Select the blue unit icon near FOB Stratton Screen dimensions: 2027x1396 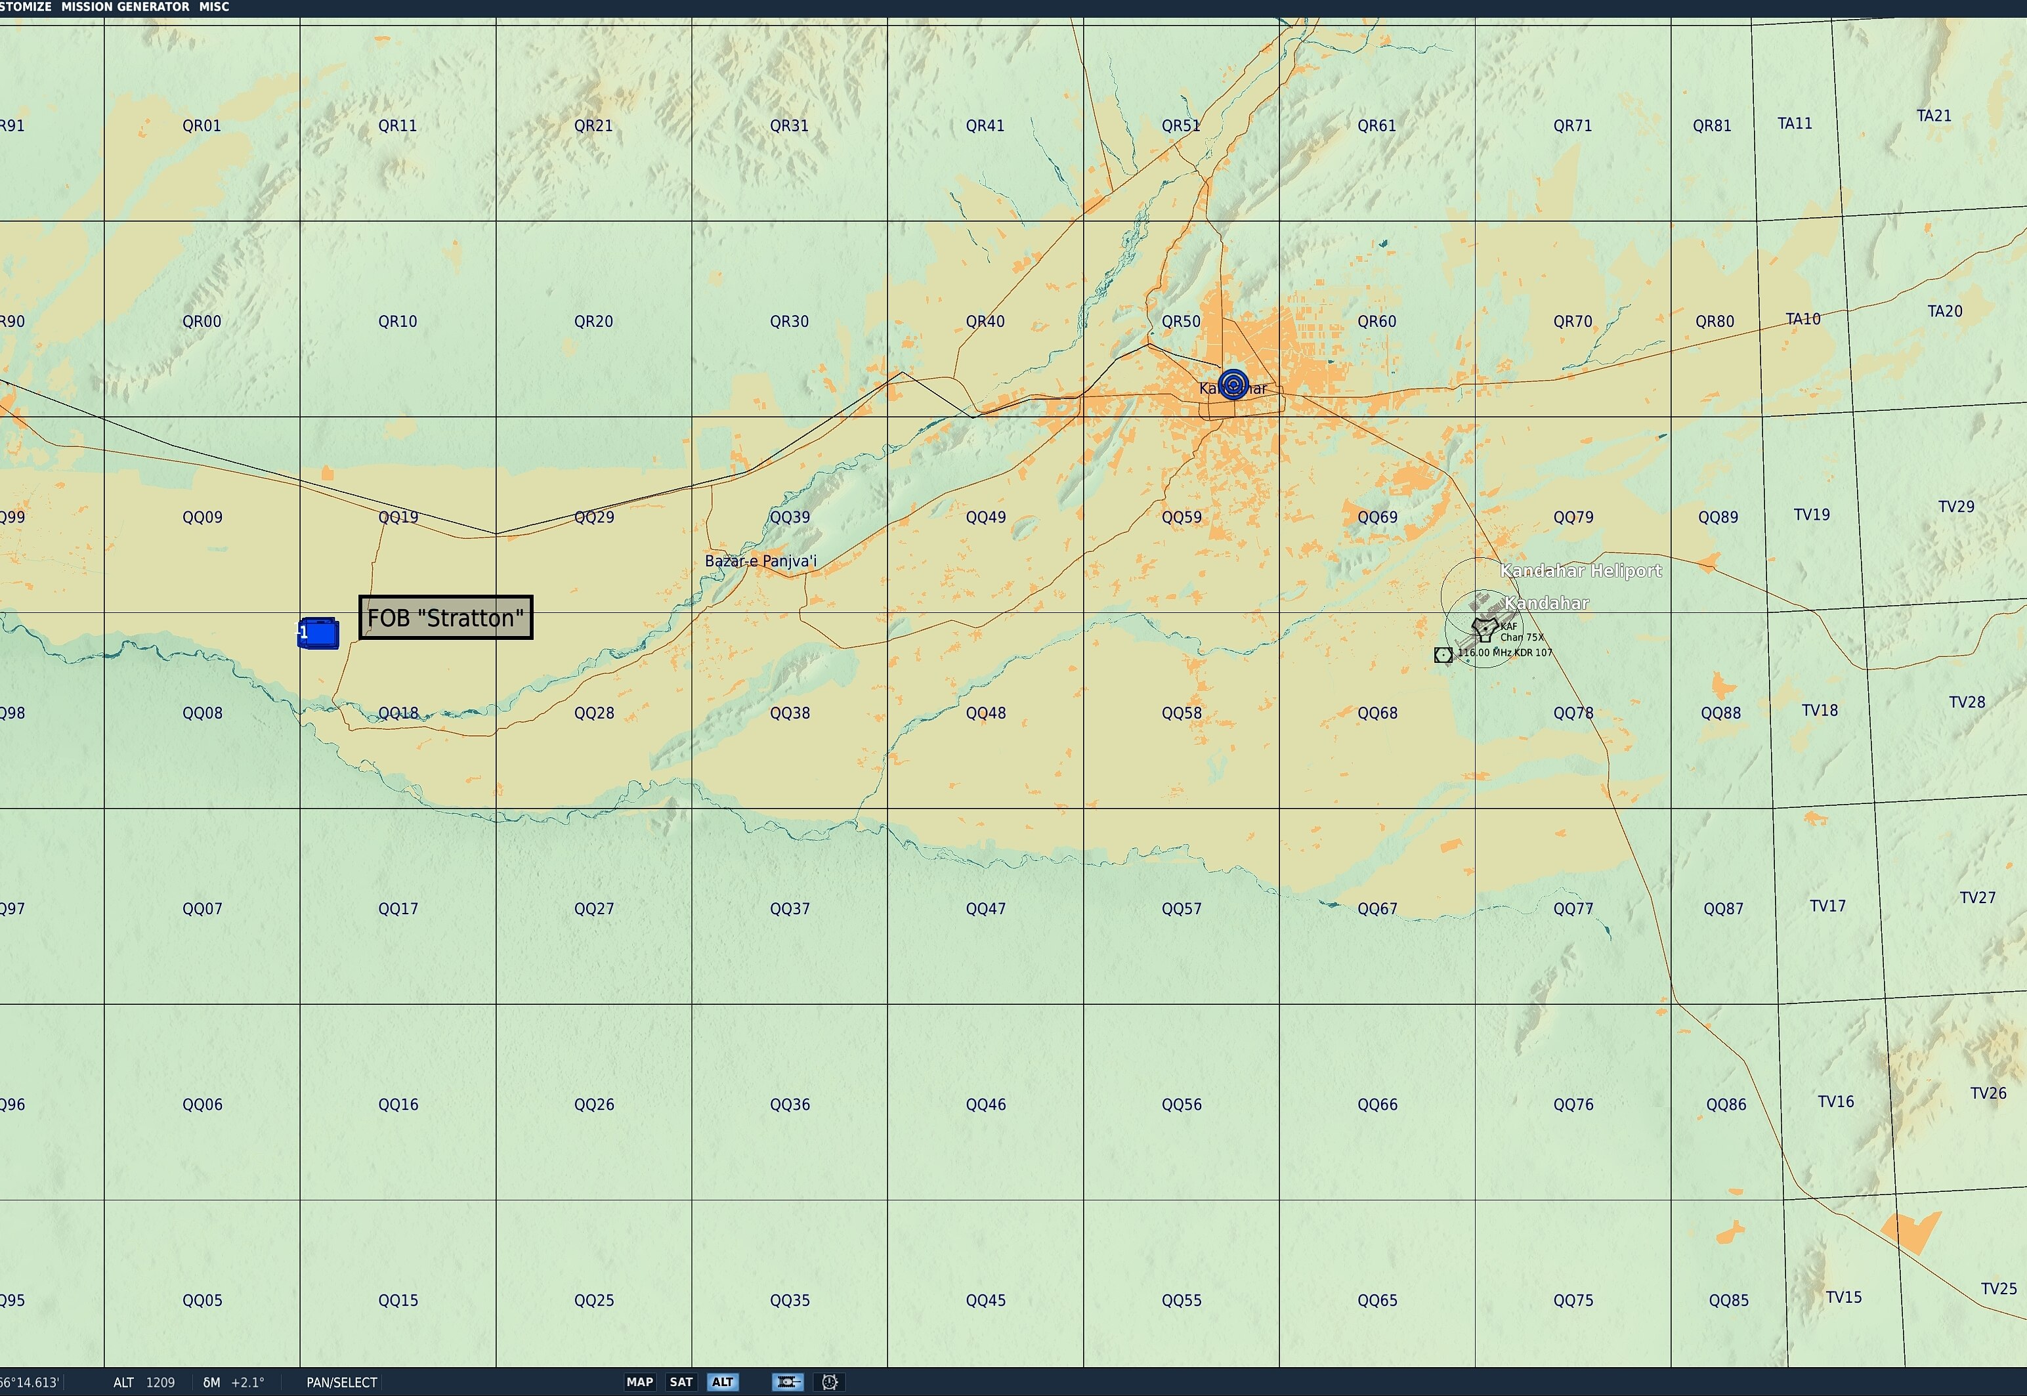pyautogui.click(x=319, y=633)
